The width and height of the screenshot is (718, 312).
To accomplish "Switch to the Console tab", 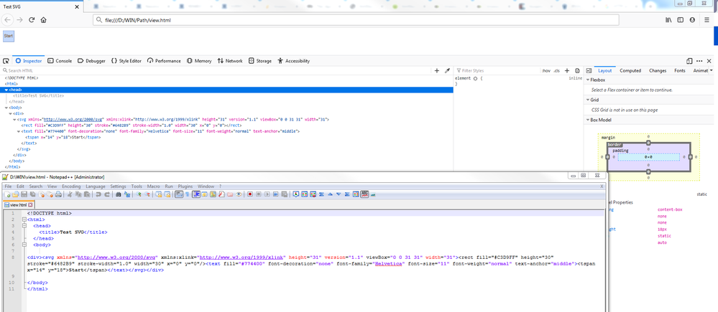I will coord(60,61).
